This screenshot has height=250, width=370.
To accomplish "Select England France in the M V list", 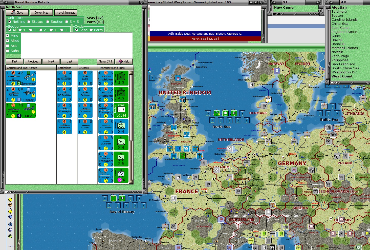I will click(x=344, y=32).
